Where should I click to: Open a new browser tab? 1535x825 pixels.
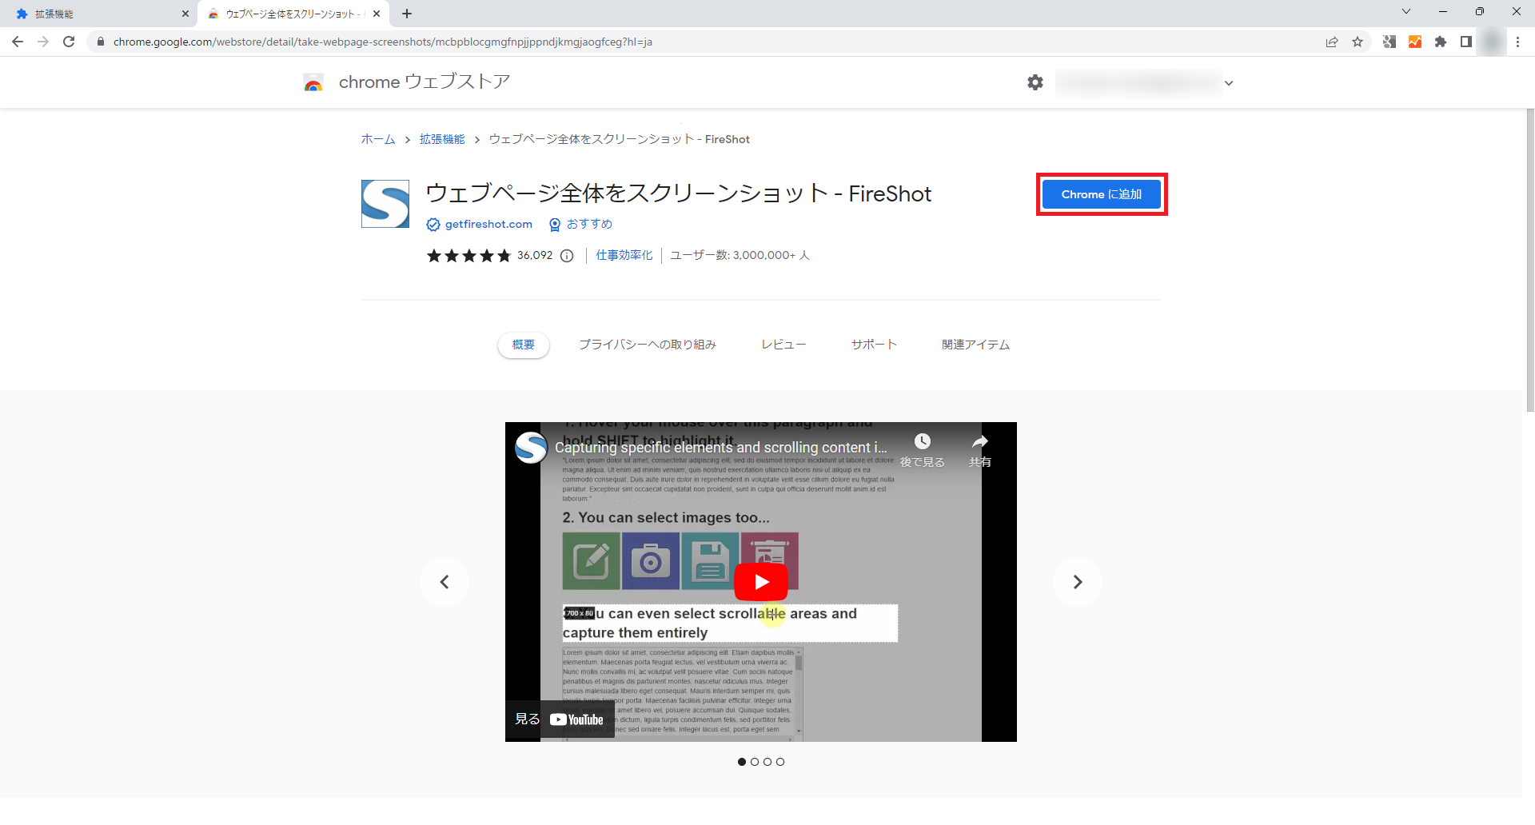click(407, 14)
